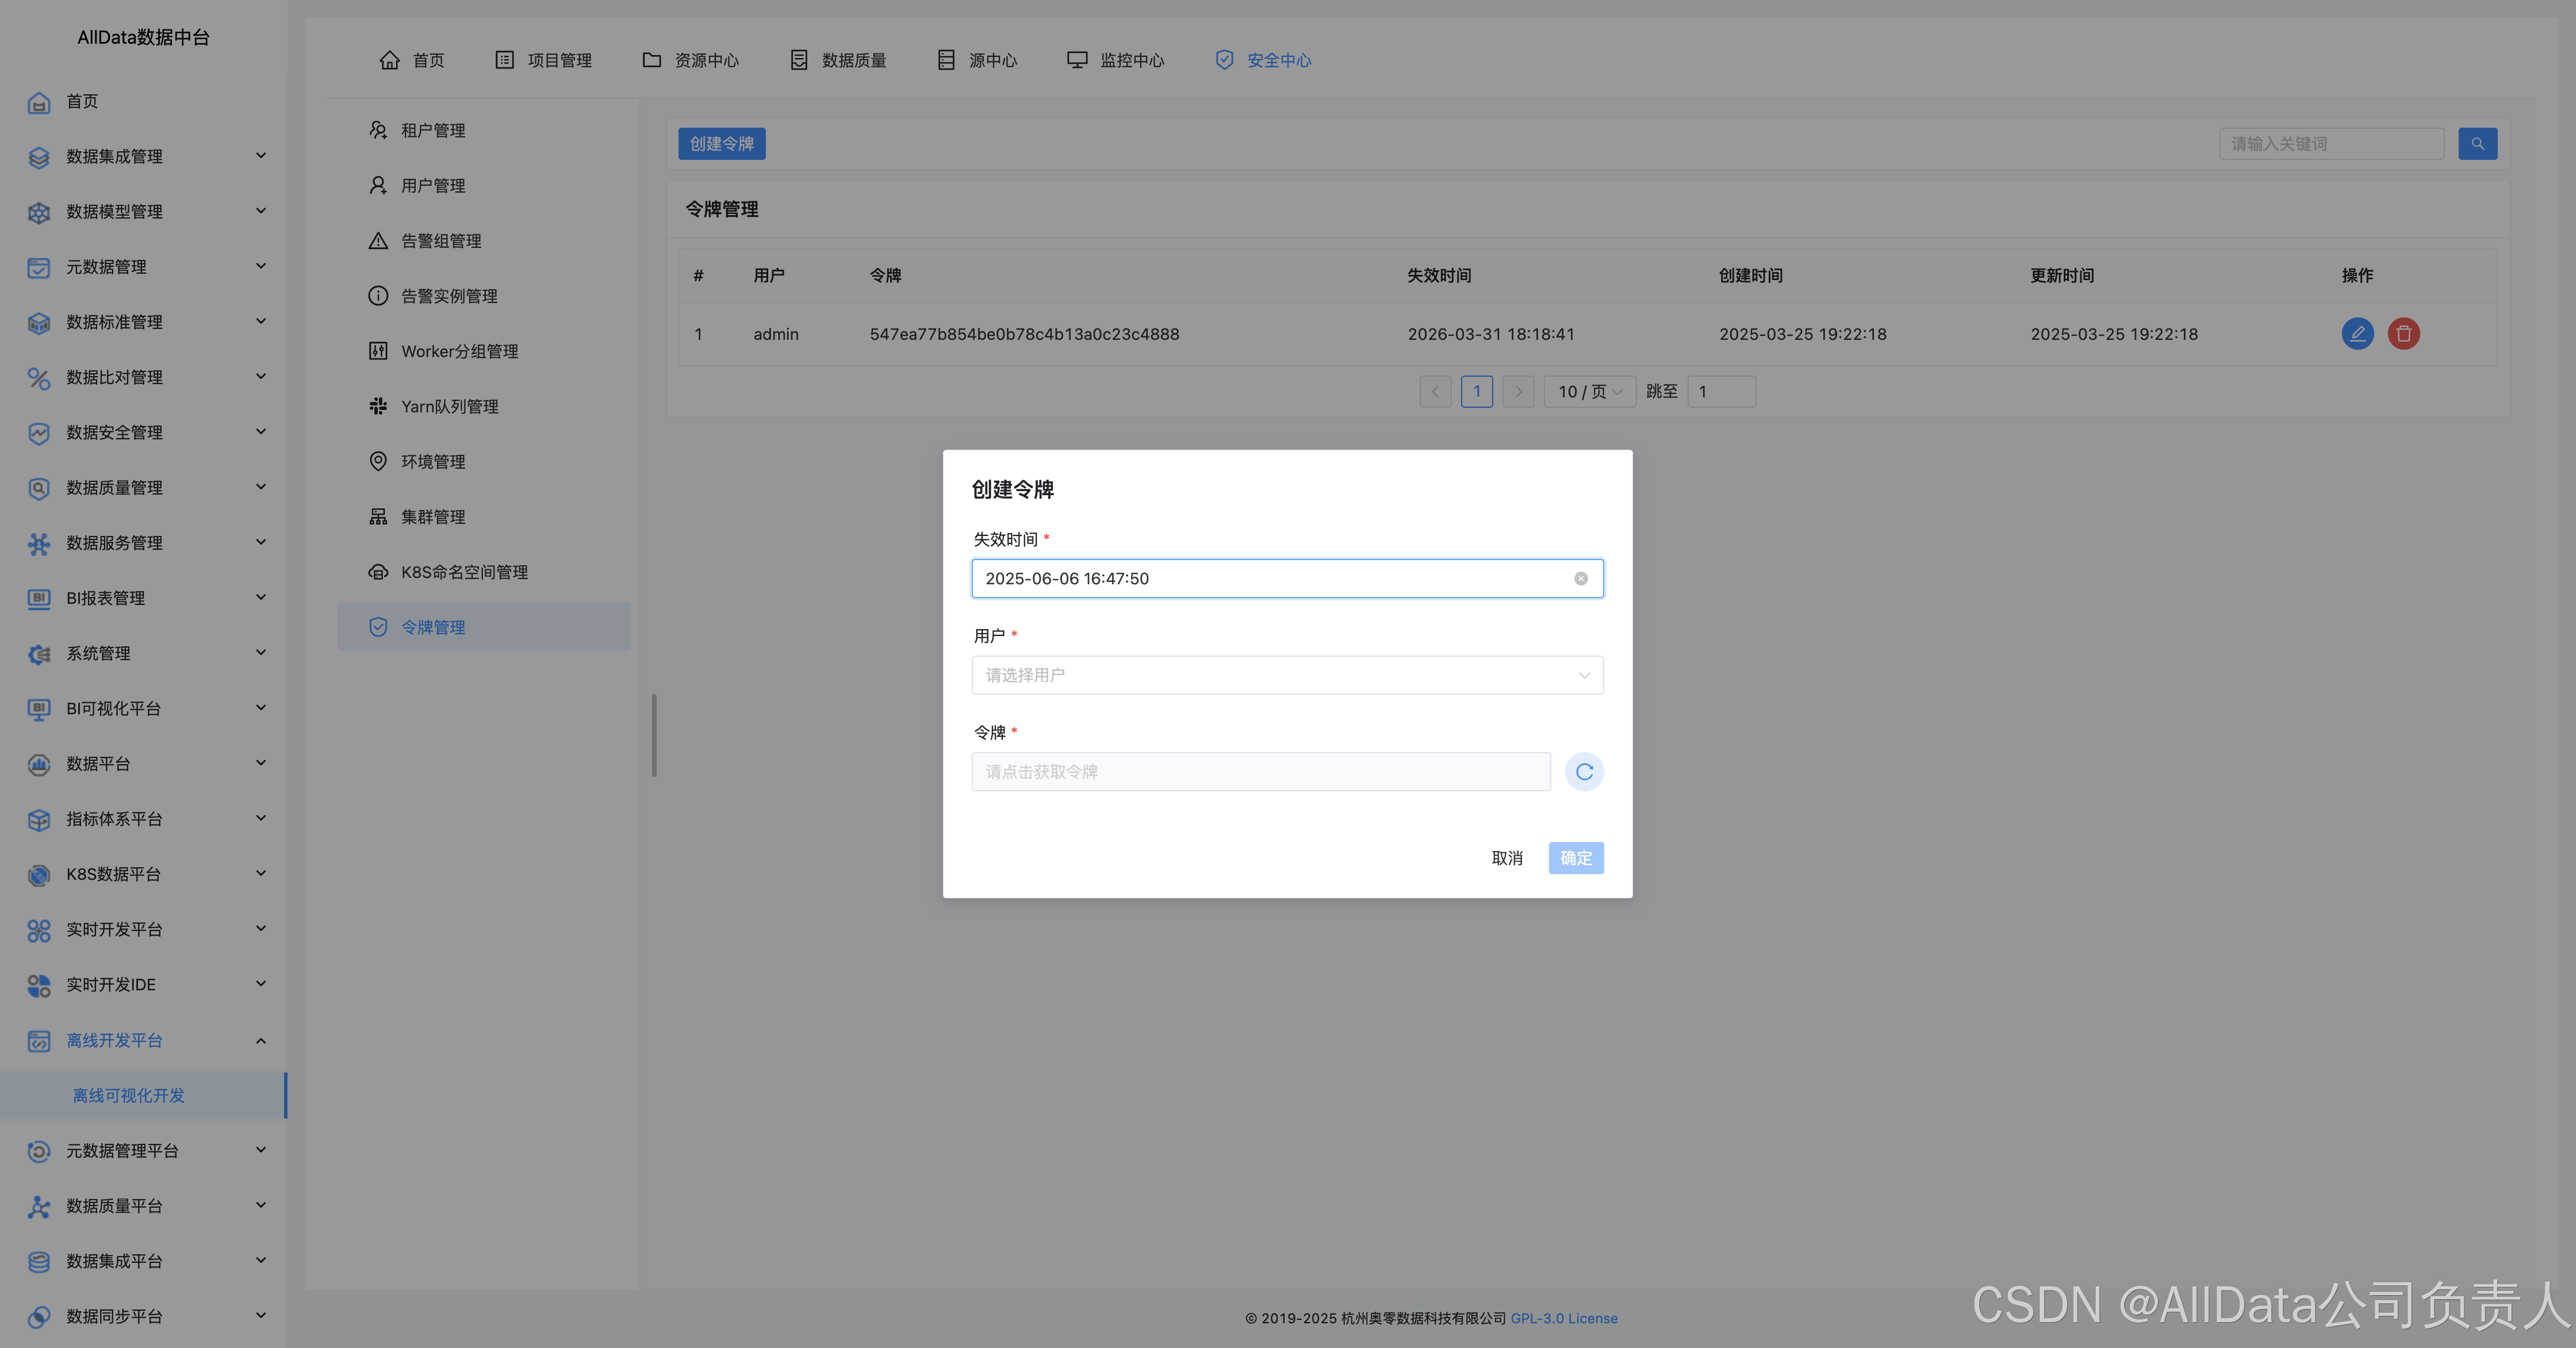The image size is (2576, 1348).
Task: Expand 元数据管理 chevron
Action: [x=261, y=266]
